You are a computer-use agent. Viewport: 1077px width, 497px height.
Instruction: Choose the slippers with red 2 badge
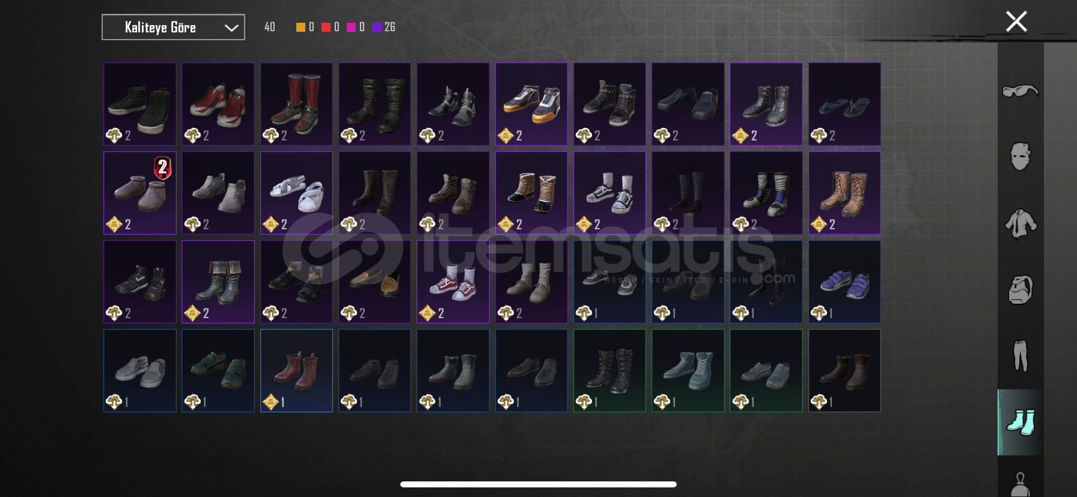(140, 193)
